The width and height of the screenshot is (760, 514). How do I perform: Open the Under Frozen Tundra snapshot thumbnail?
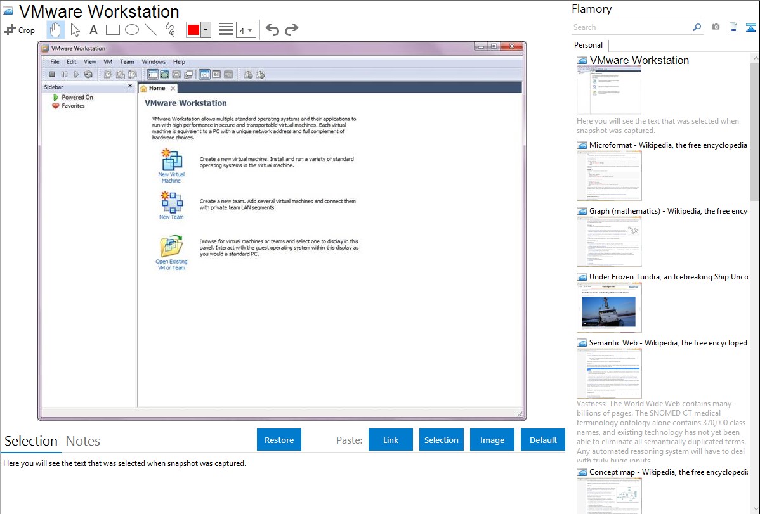(609, 307)
